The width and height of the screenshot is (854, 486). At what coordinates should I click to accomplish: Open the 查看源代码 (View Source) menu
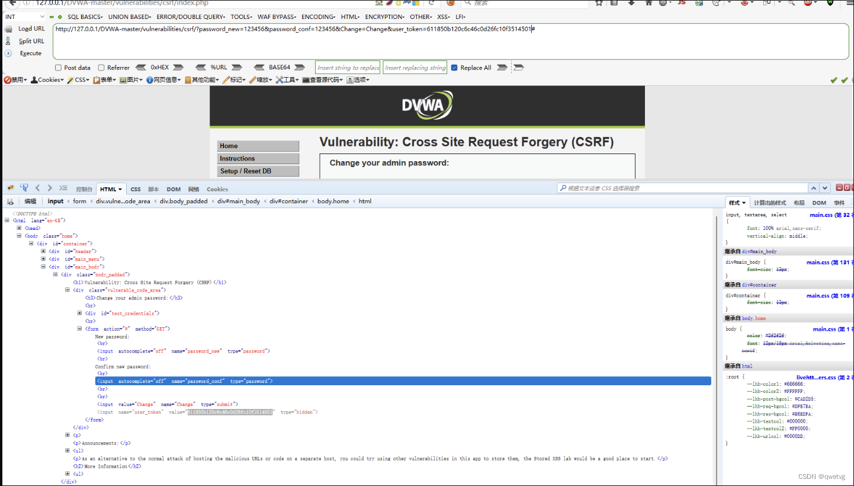coord(322,79)
